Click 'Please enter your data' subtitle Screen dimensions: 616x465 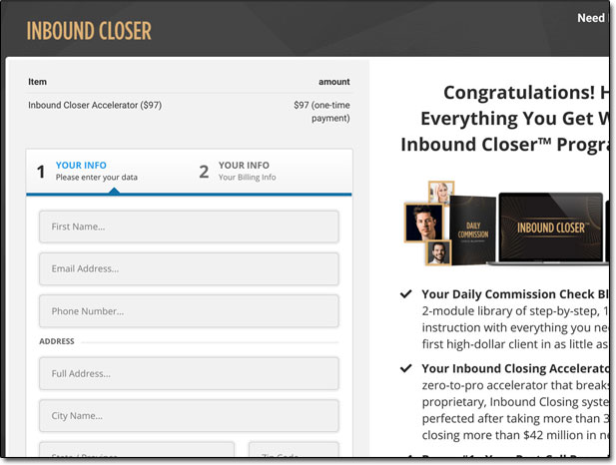pyautogui.click(x=97, y=178)
